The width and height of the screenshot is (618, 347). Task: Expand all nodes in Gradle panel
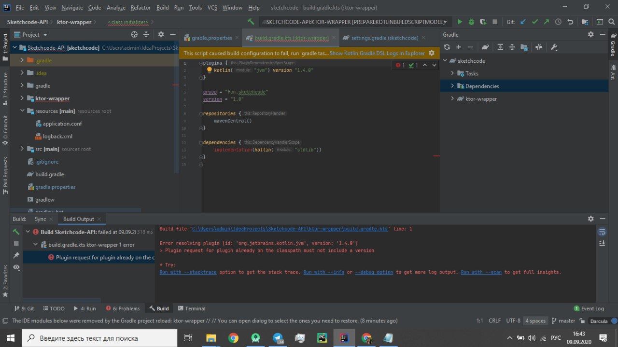[500, 47]
